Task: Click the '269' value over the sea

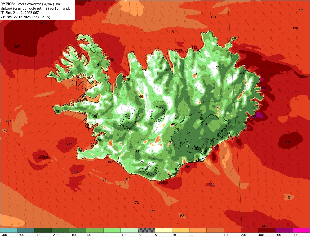Action: (75, 172)
